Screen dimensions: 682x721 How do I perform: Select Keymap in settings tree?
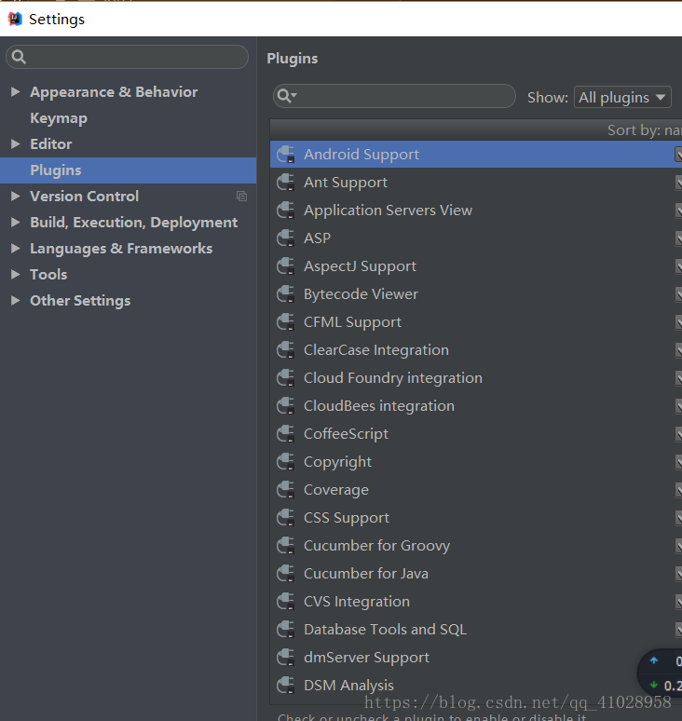click(x=59, y=118)
